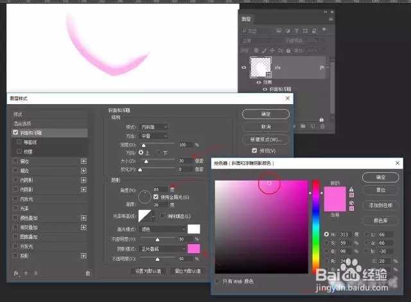Image resolution: width=411 pixels, height=302 pixels.
Task: Click the plus icon beside 投影
Action: [83, 254]
